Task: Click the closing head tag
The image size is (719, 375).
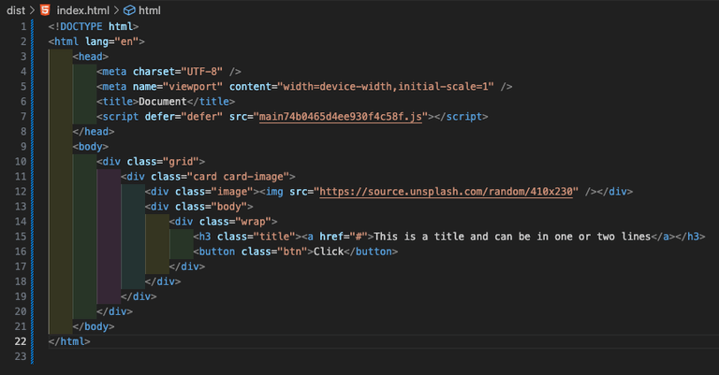Action: coord(94,132)
